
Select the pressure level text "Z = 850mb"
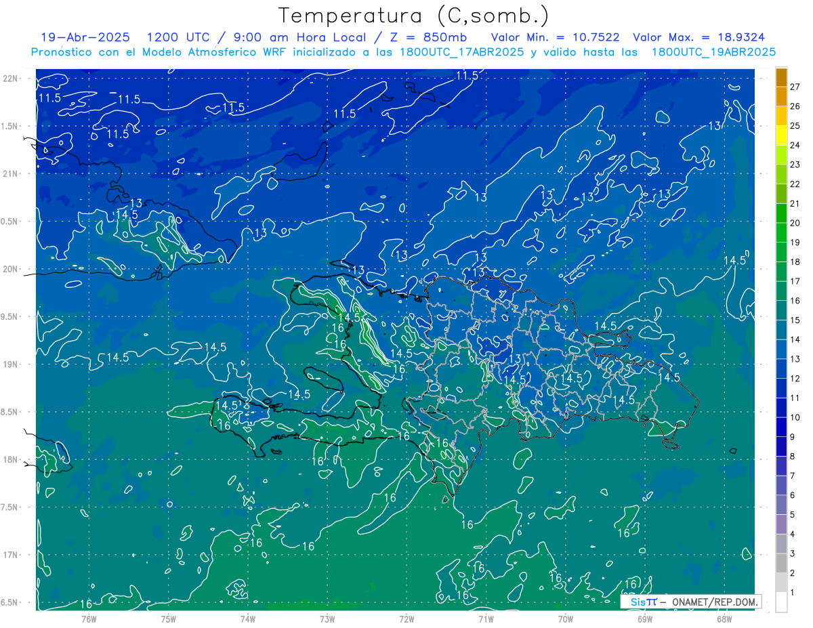tap(428, 37)
